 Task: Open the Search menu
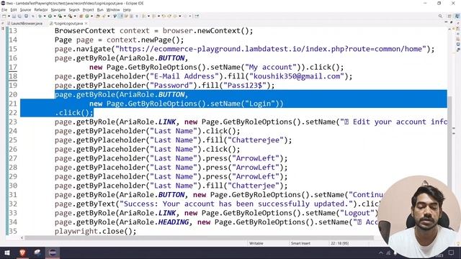(74, 9)
